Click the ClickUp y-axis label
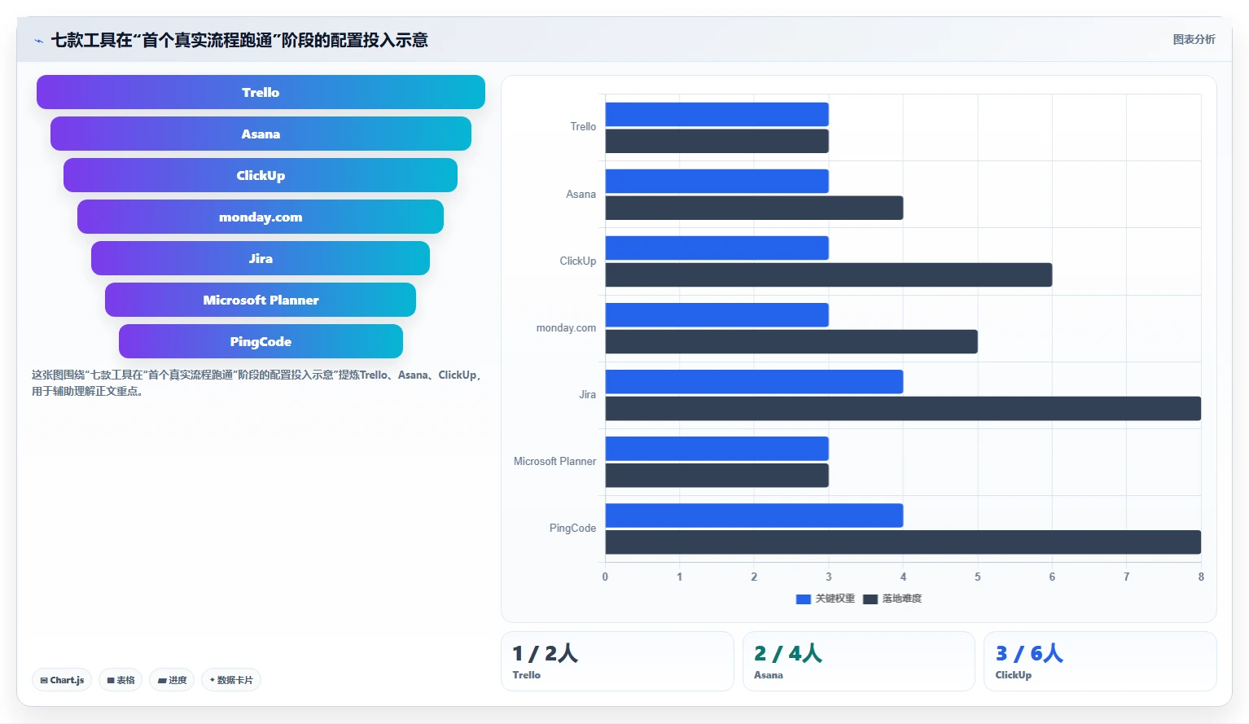 coord(577,261)
